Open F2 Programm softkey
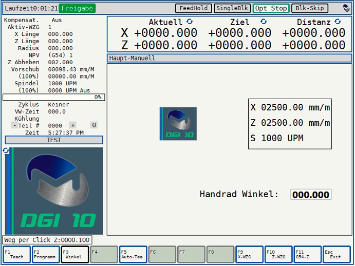Screen dimensions: 355x266 pyautogui.click(x=46, y=255)
